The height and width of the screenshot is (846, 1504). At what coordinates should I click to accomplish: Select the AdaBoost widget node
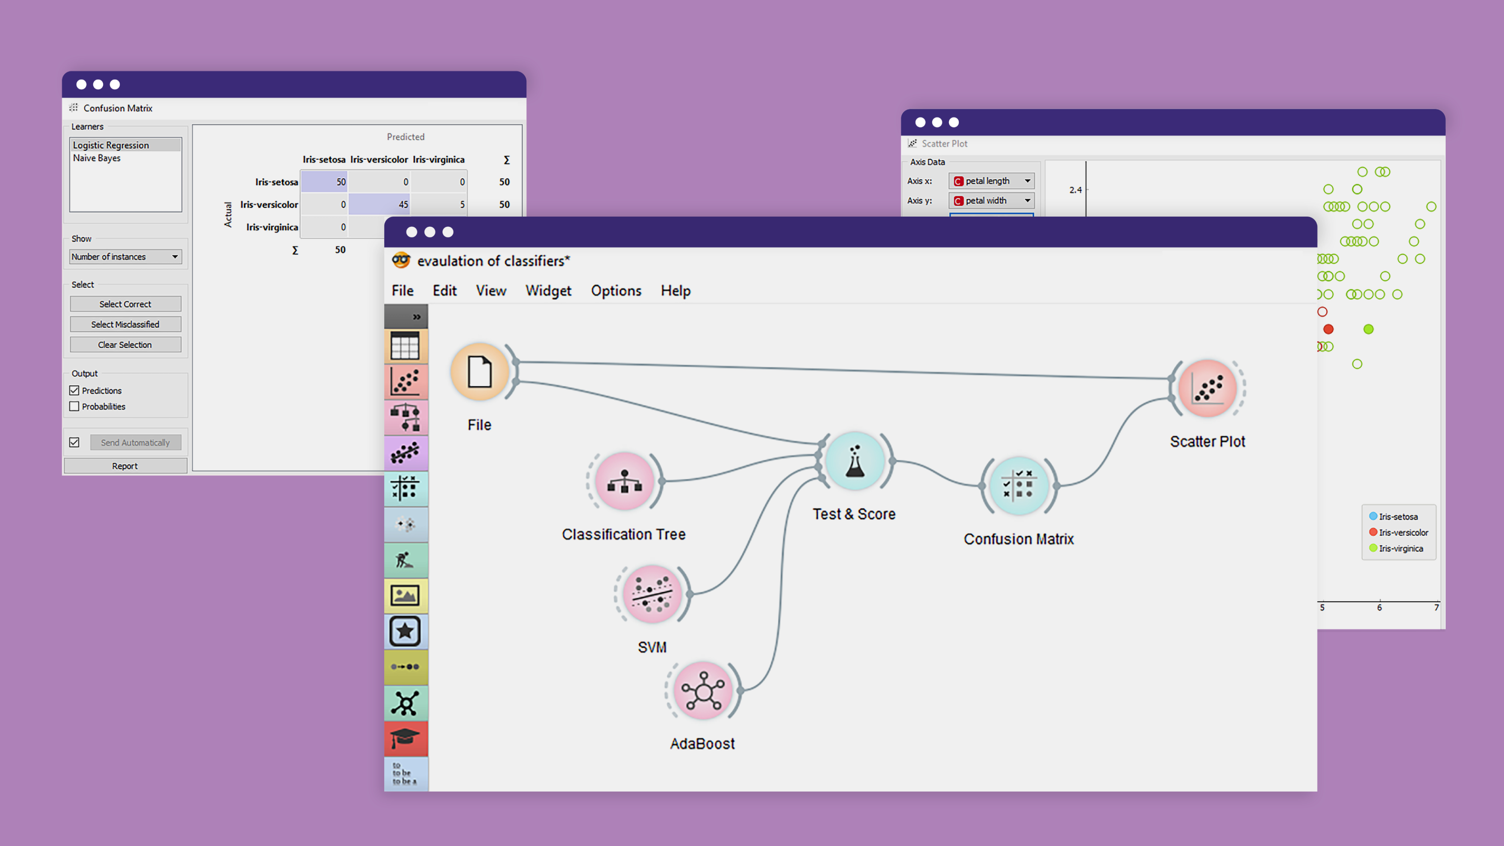coord(703,691)
